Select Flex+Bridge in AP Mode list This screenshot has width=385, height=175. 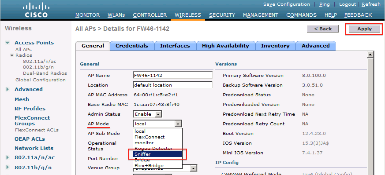(157, 165)
